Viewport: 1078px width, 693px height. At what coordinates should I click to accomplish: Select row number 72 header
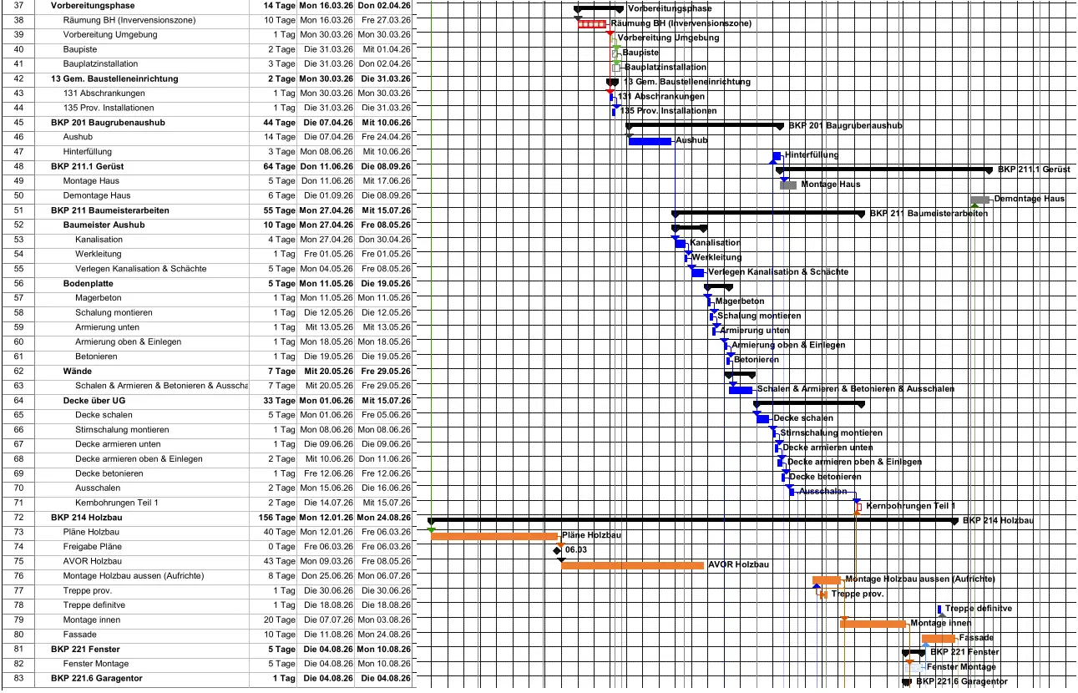18,518
